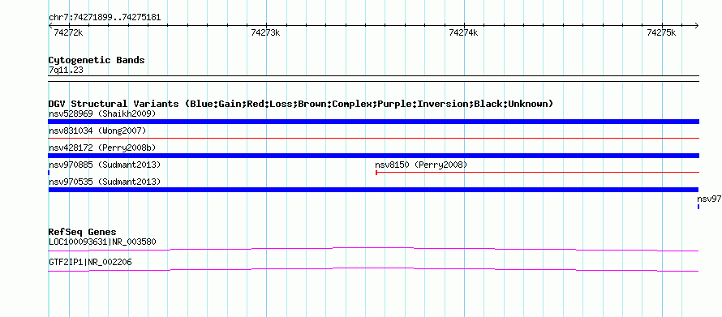The image size is (722, 317).
Task: Click nsv831034 (Wong2007) label
Action: tap(97, 131)
